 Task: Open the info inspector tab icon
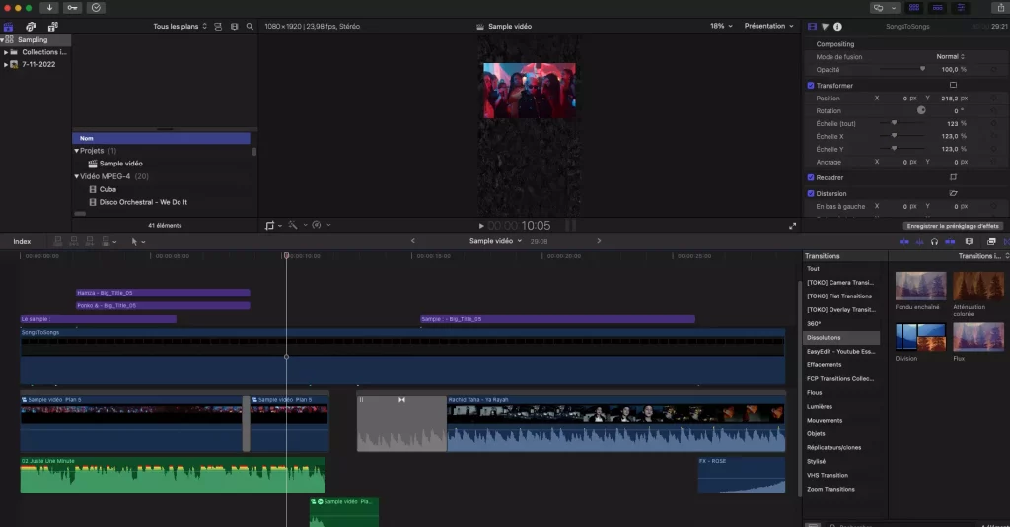coord(837,27)
